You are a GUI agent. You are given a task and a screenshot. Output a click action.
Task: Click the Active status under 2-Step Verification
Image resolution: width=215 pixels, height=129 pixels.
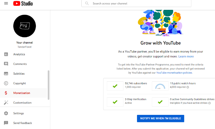(128, 103)
